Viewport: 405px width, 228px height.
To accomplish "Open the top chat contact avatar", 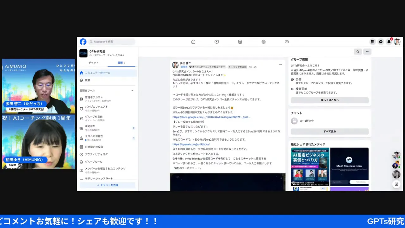I will 396,155.
